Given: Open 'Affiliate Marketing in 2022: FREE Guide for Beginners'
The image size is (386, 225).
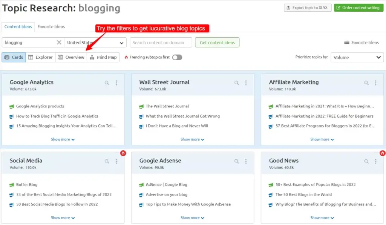Looking at the screenshot, I should (325, 116).
